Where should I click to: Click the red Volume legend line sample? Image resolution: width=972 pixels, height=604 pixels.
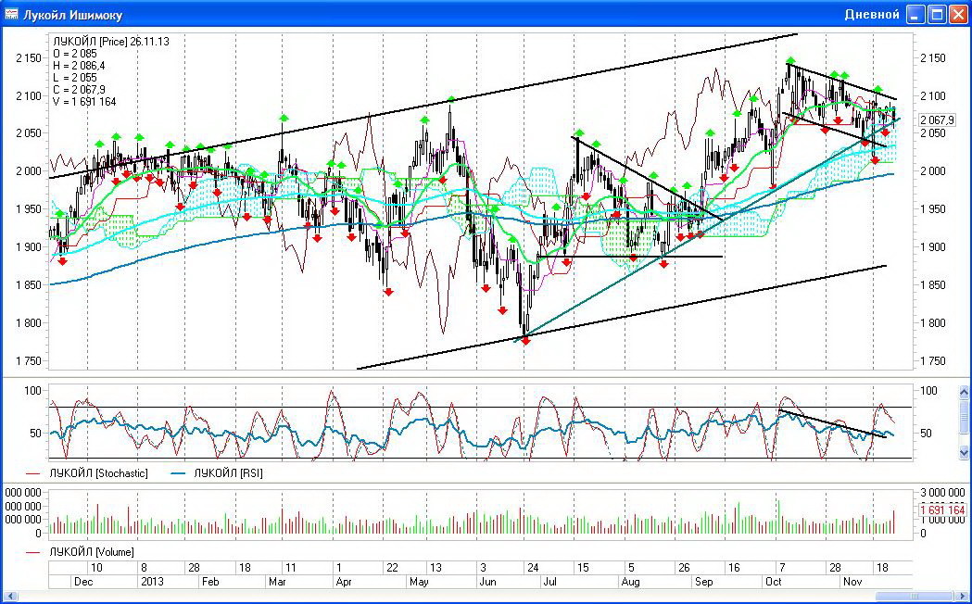33,552
